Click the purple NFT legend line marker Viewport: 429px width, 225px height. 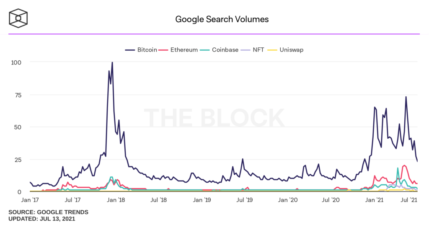click(x=246, y=49)
